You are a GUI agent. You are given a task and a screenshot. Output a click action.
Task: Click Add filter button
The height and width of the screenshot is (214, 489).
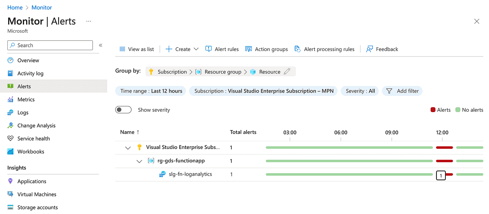pyautogui.click(x=402, y=91)
